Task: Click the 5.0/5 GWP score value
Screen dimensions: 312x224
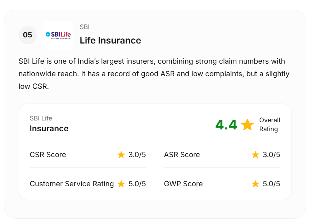Action: point(271,184)
